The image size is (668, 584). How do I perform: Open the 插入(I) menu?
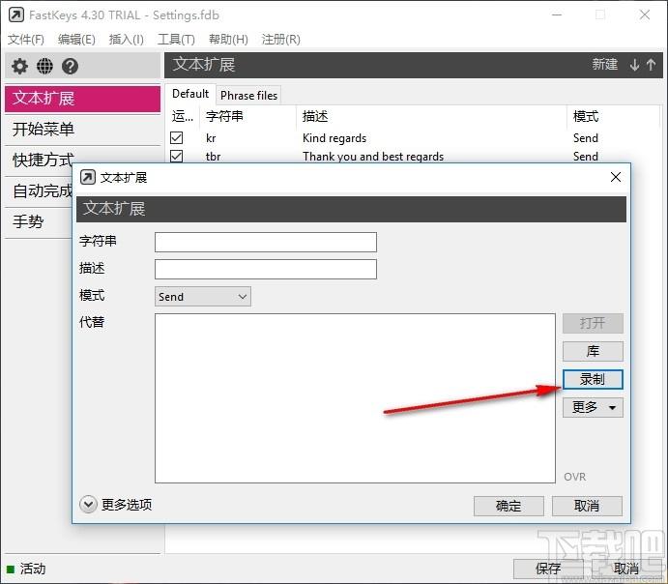pos(126,40)
